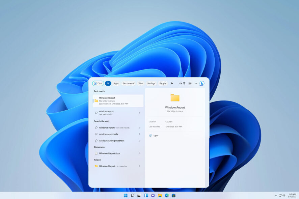Open the three-dot options menu
Screen dimensions: 299x199
point(196,83)
